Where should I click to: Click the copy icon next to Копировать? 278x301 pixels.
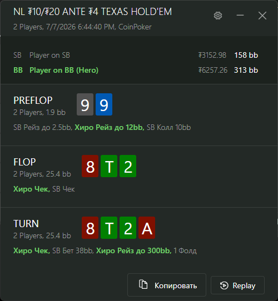pyautogui.click(x=143, y=284)
